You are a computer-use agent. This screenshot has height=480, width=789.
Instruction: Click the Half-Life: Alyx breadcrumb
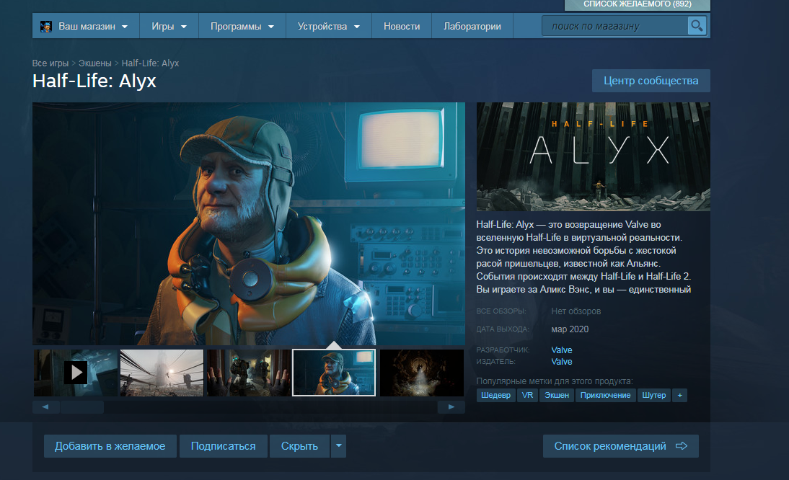tap(150, 63)
